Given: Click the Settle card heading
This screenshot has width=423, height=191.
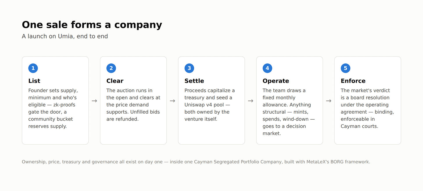Looking at the screenshot, I should (194, 81).
